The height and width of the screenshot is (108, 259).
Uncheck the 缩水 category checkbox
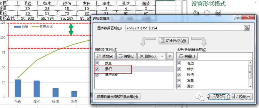pos(179,69)
